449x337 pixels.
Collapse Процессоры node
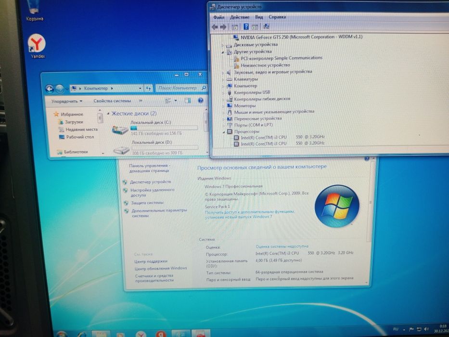pyautogui.click(x=224, y=132)
